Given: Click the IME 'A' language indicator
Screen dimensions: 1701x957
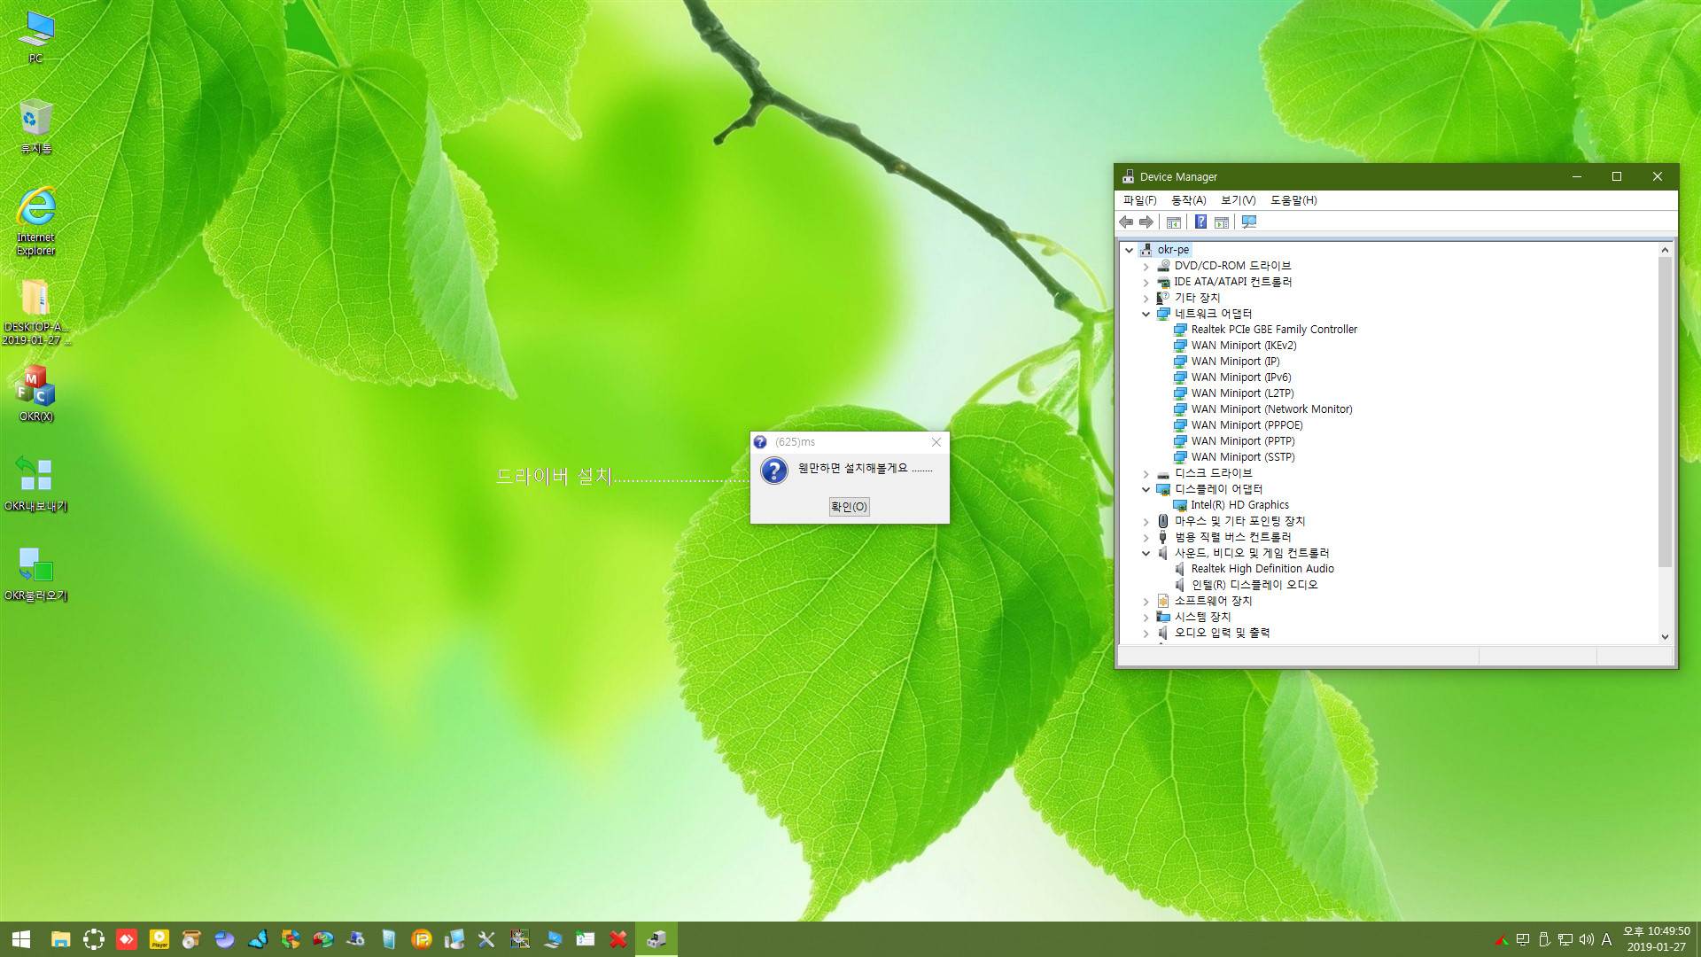Looking at the screenshot, I should [1606, 939].
